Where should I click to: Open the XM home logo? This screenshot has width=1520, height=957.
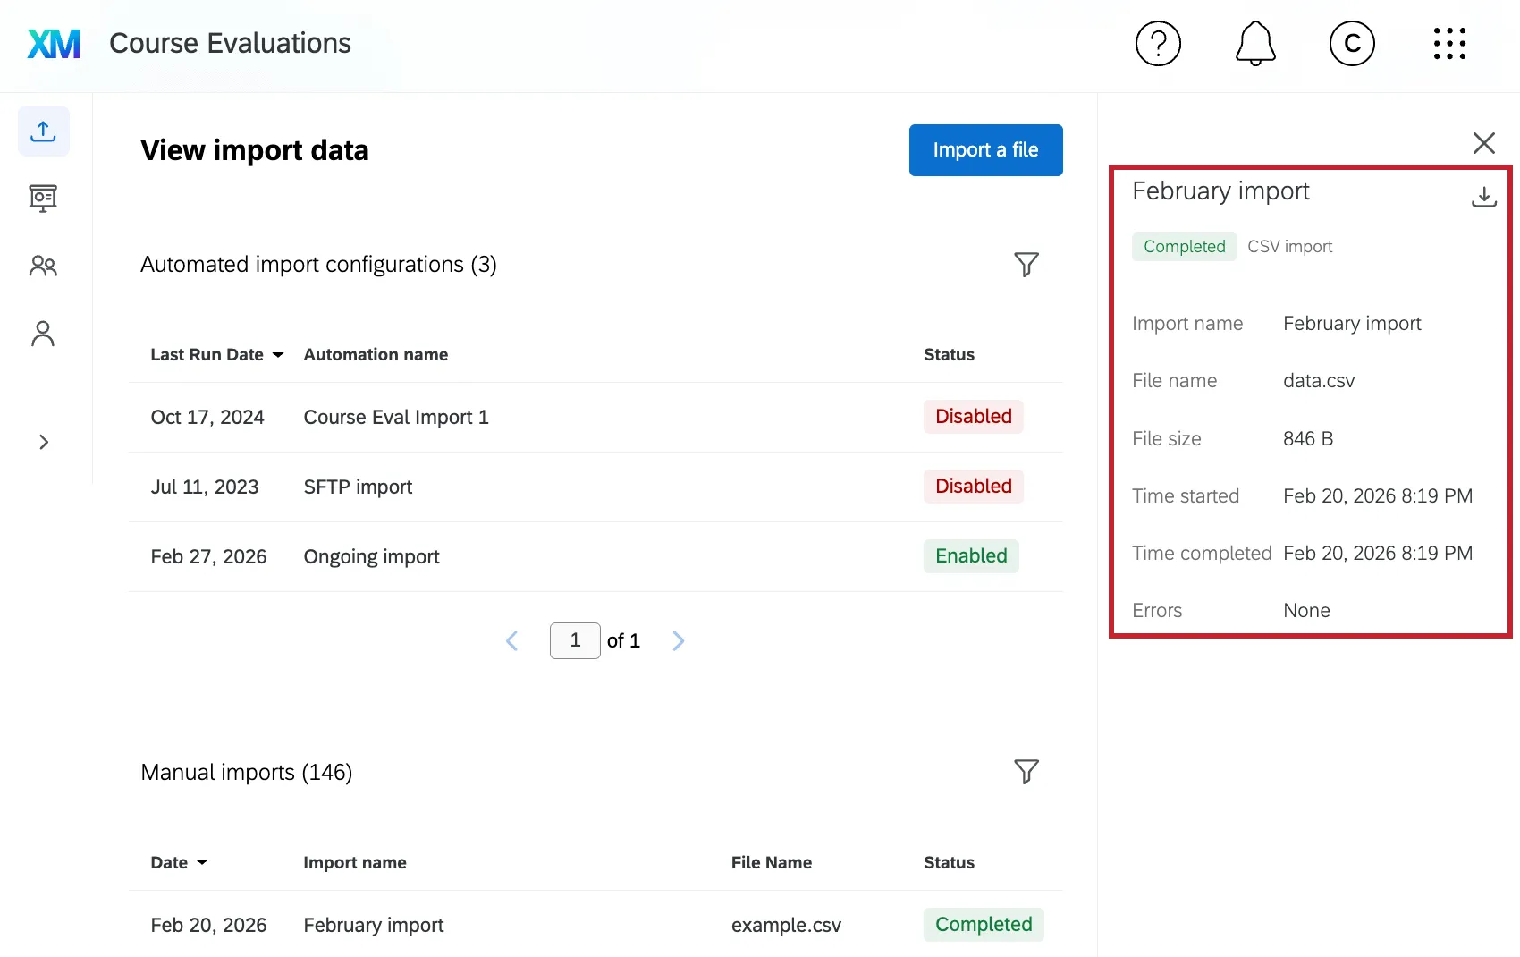(x=53, y=43)
